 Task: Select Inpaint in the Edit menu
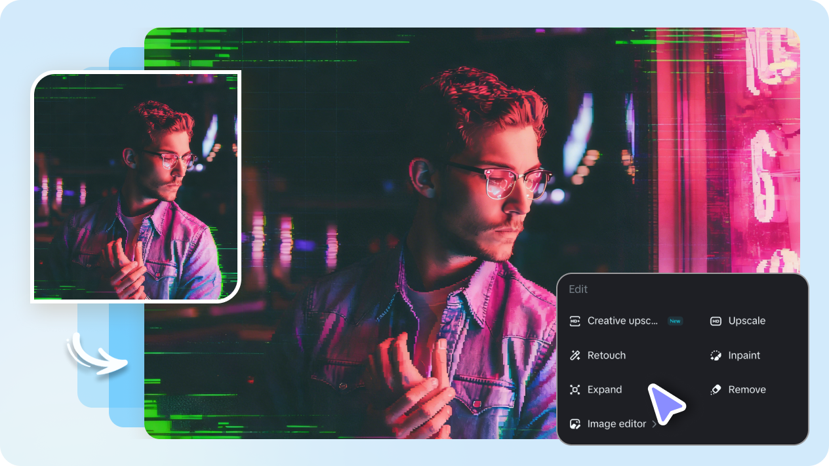coord(735,355)
